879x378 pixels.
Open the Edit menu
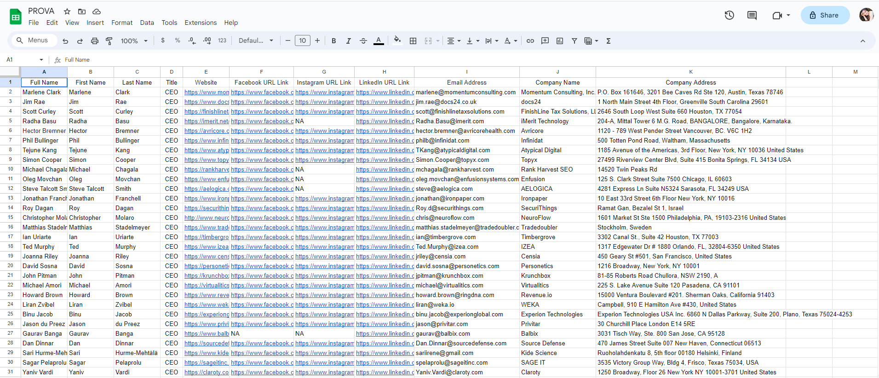click(x=52, y=23)
